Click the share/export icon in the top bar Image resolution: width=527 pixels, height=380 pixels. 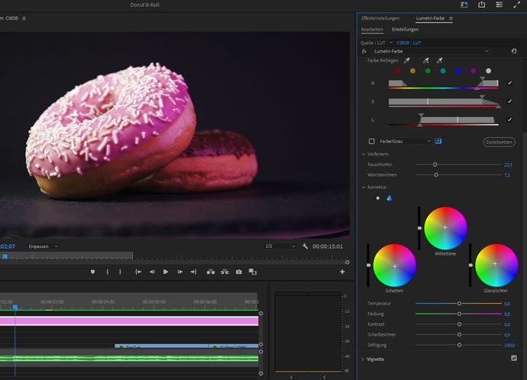[482, 5]
